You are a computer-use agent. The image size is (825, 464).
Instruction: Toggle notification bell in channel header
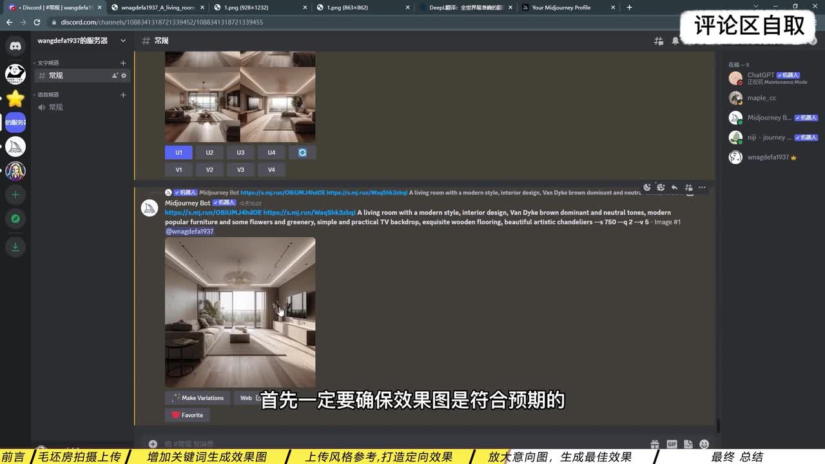(675, 41)
